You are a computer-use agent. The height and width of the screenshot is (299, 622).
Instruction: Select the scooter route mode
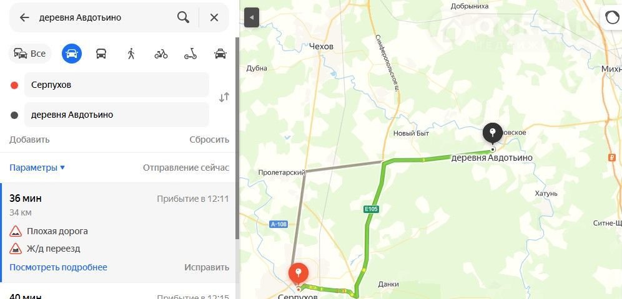click(190, 54)
